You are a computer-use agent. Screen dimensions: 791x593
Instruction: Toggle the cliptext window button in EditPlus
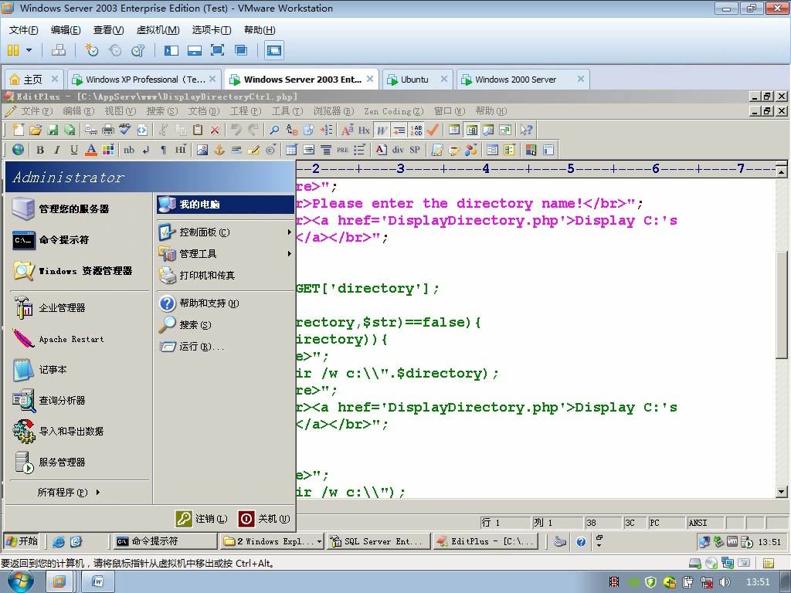(471, 130)
